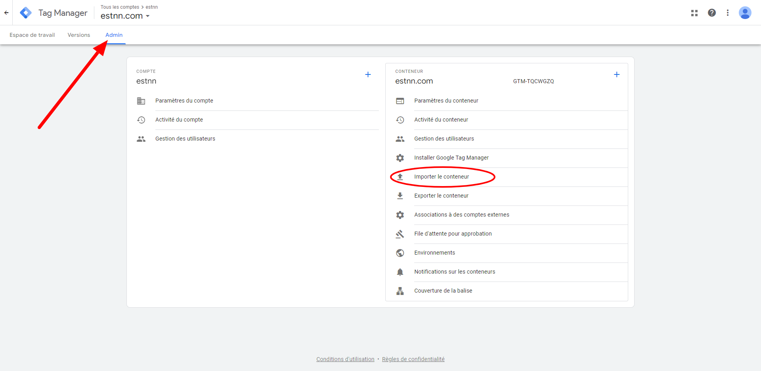Open the three-dot more options menu
Image resolution: width=761 pixels, height=371 pixels.
click(727, 13)
